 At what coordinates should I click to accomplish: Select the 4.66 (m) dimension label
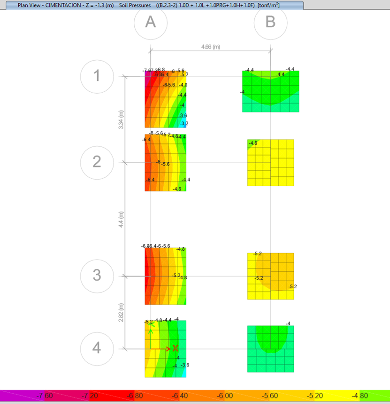[x=210, y=47]
